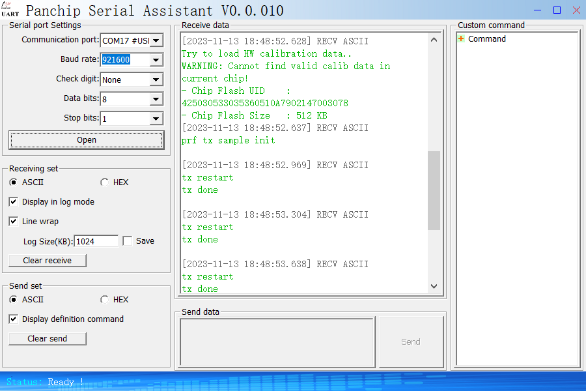Click the 'Chip Flash Size : 512 KB' line

pos(255,115)
